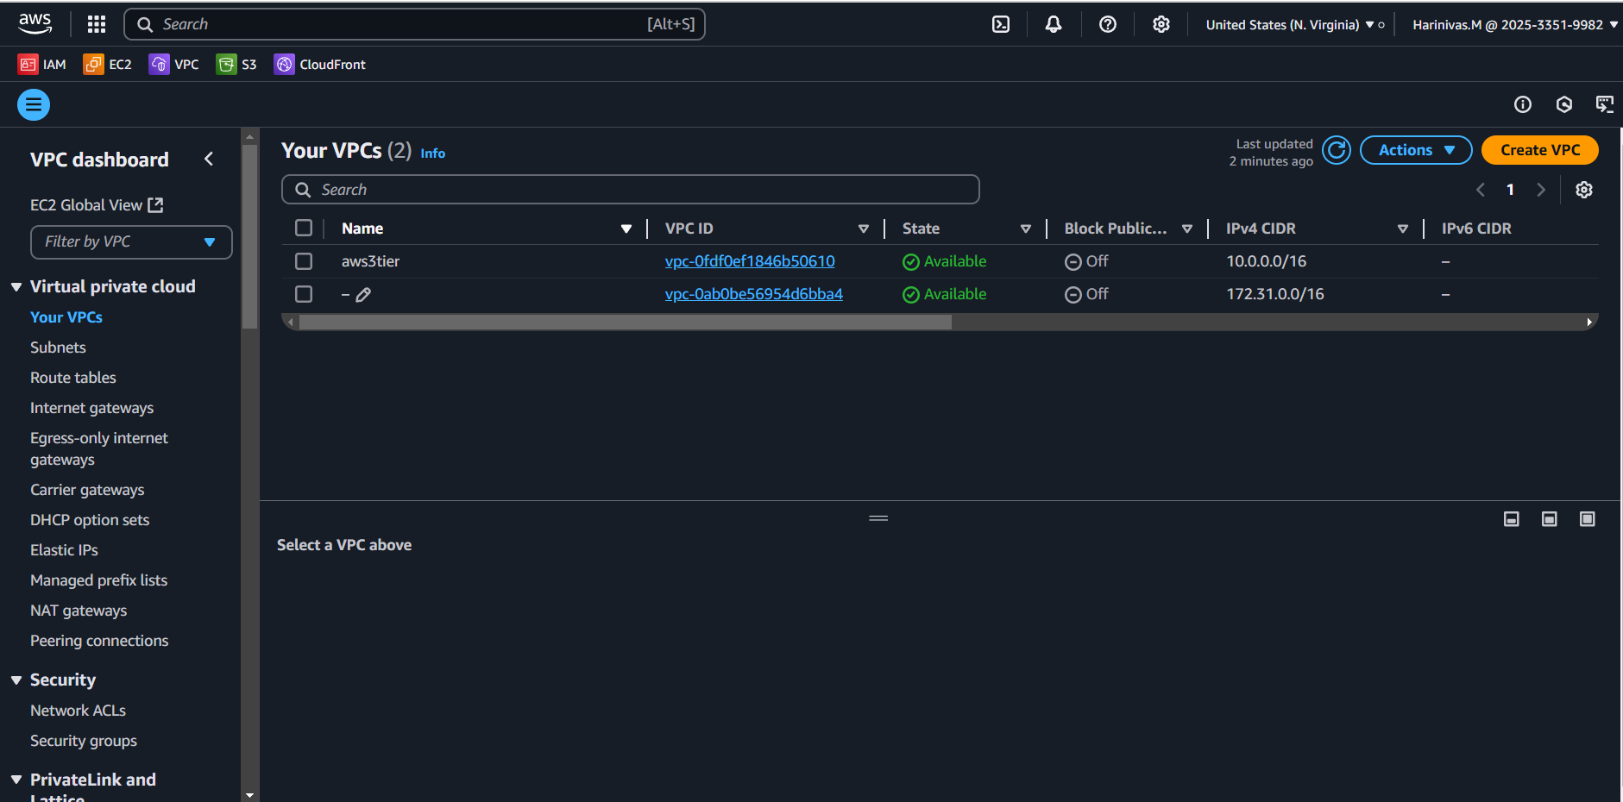Screen dimensions: 1623x802
Task: Sort by Name column arrow
Action: coord(626,229)
